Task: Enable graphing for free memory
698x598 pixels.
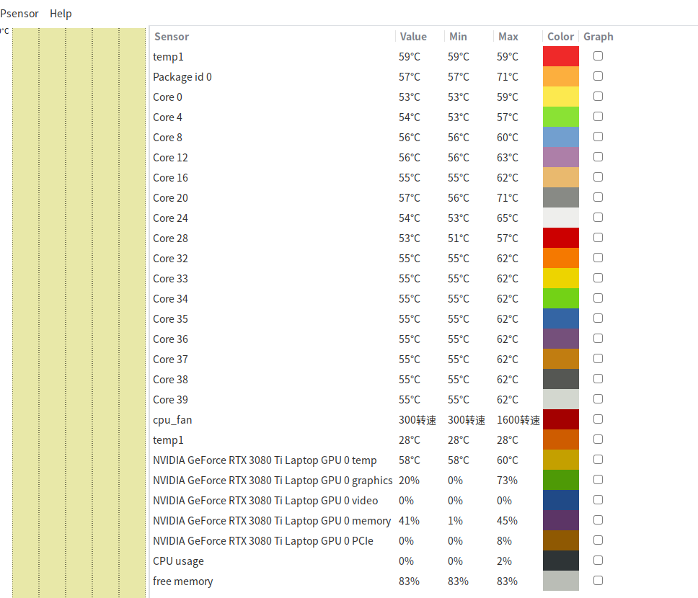Action: 598,581
